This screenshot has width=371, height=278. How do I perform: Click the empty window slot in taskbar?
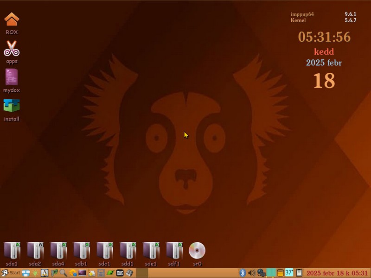click(x=142, y=273)
